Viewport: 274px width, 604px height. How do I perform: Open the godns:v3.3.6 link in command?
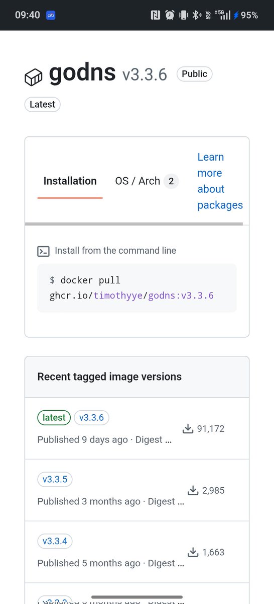tap(181, 295)
